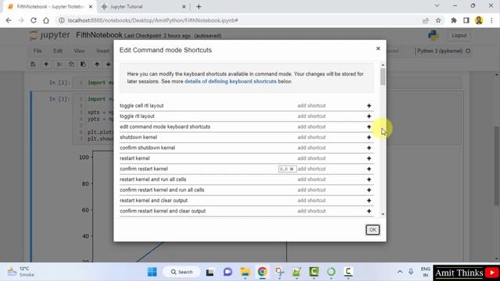Viewport: 500px width, 281px height.
Task: Remove the 0,0 shortcut from confirm restart kernel
Action: (x=291, y=169)
